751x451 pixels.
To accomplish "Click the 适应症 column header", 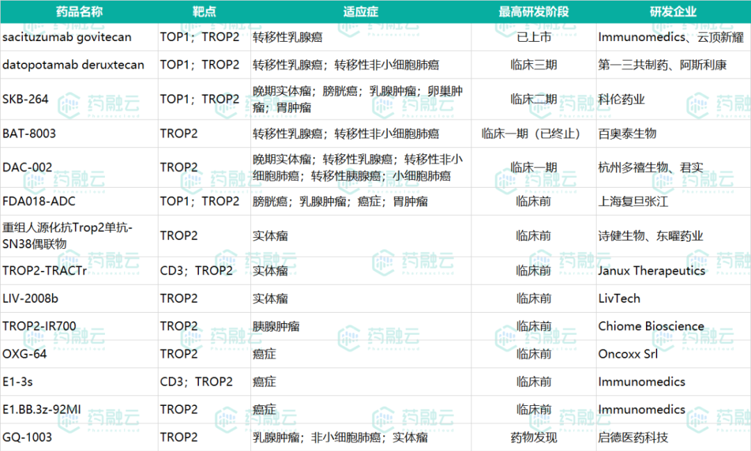I will [361, 12].
